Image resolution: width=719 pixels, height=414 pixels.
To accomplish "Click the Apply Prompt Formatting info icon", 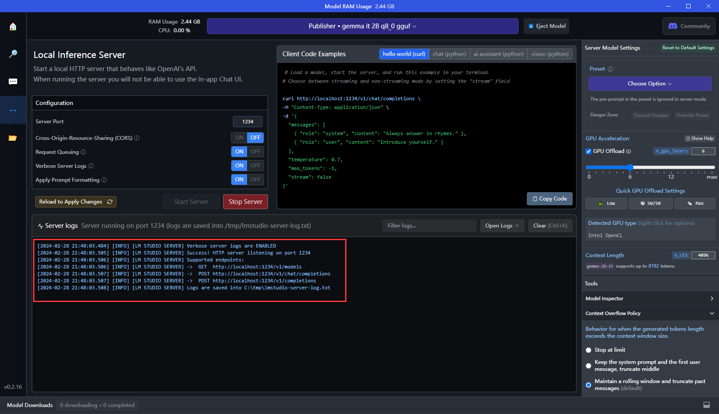I will coord(104,180).
